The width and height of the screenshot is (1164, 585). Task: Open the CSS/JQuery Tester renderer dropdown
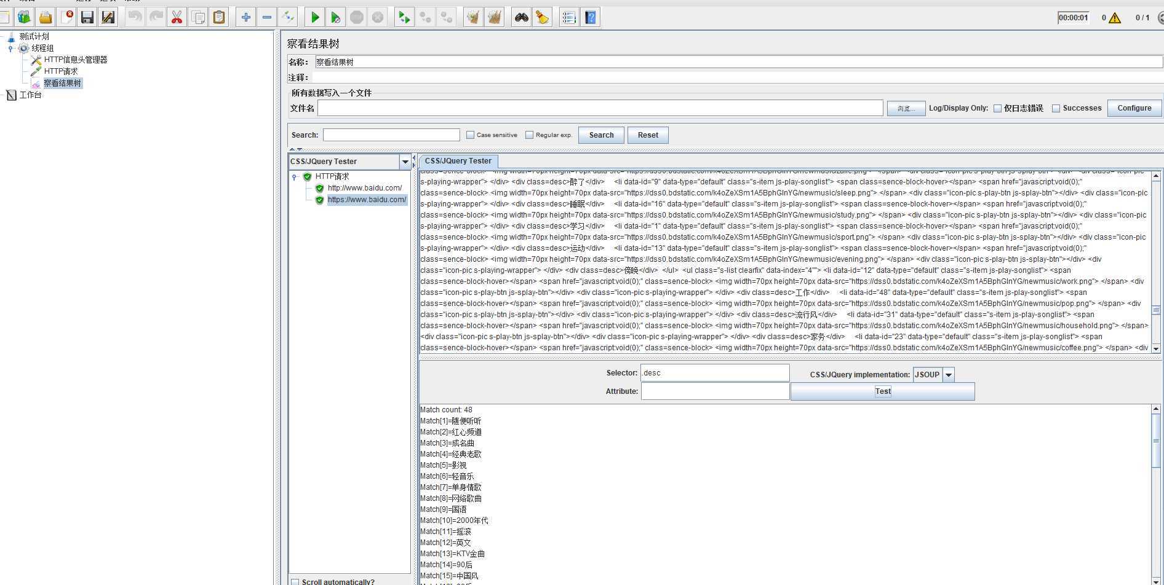click(405, 162)
